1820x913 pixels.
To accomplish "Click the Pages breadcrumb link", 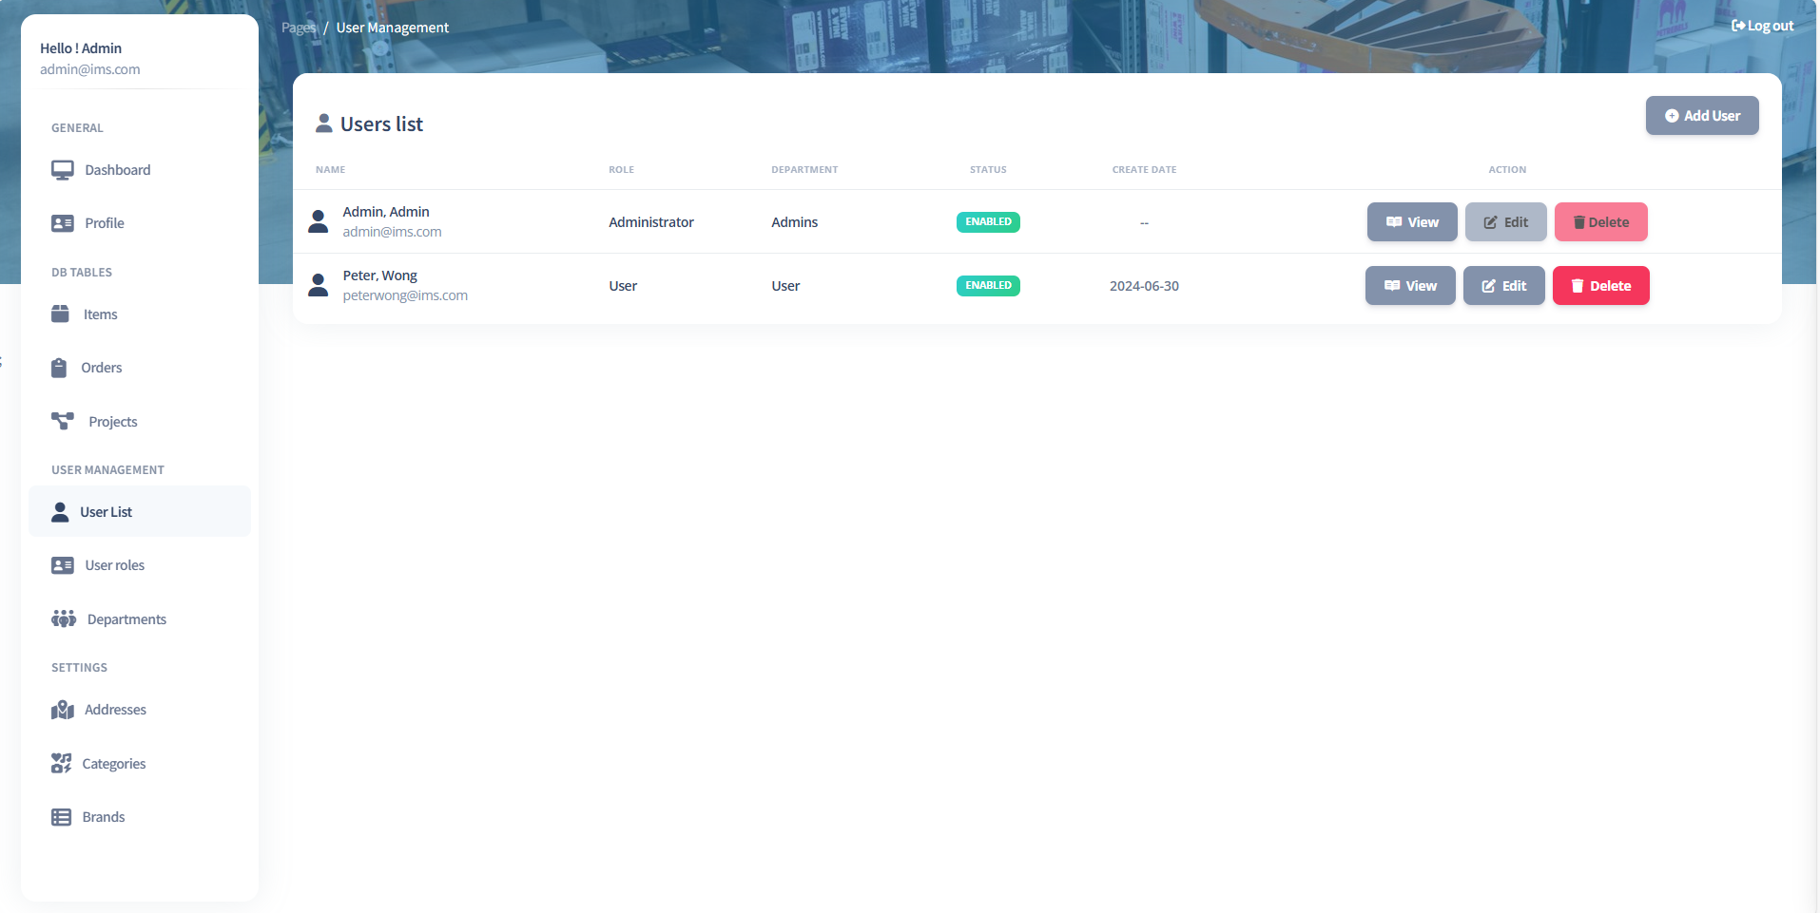I will click(x=298, y=28).
